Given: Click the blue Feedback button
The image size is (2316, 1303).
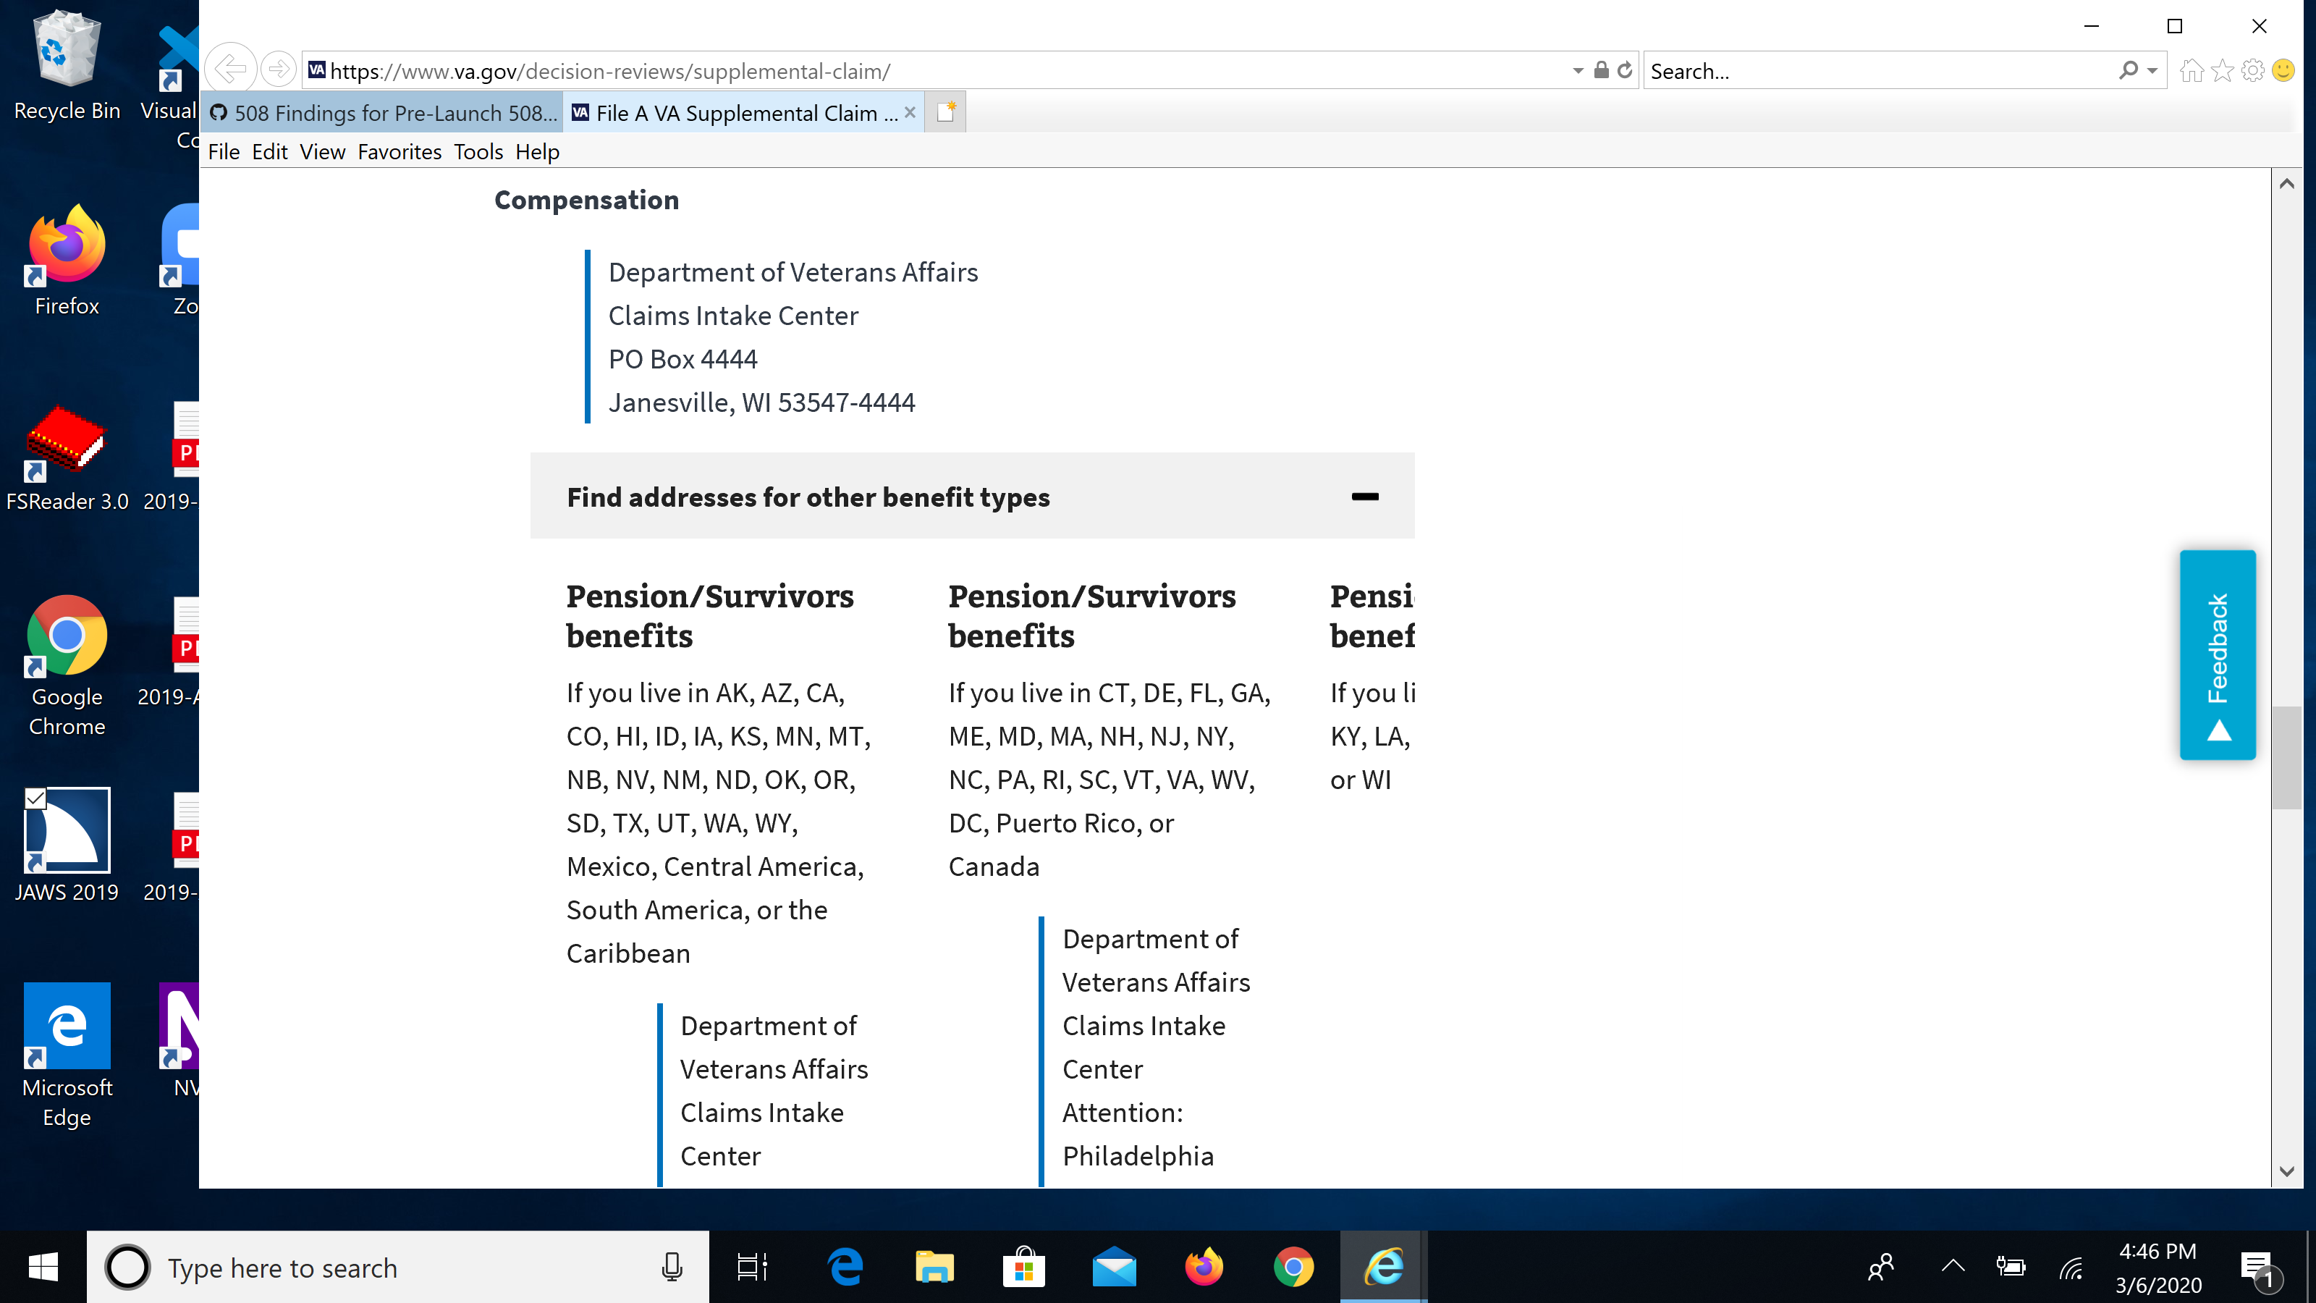Looking at the screenshot, I should pos(2217,654).
